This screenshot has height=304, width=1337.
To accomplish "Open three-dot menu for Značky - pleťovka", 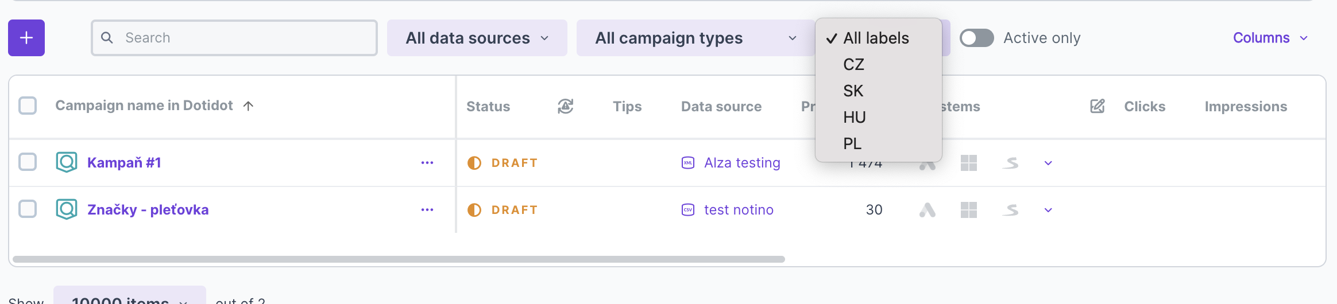I will click(x=427, y=210).
